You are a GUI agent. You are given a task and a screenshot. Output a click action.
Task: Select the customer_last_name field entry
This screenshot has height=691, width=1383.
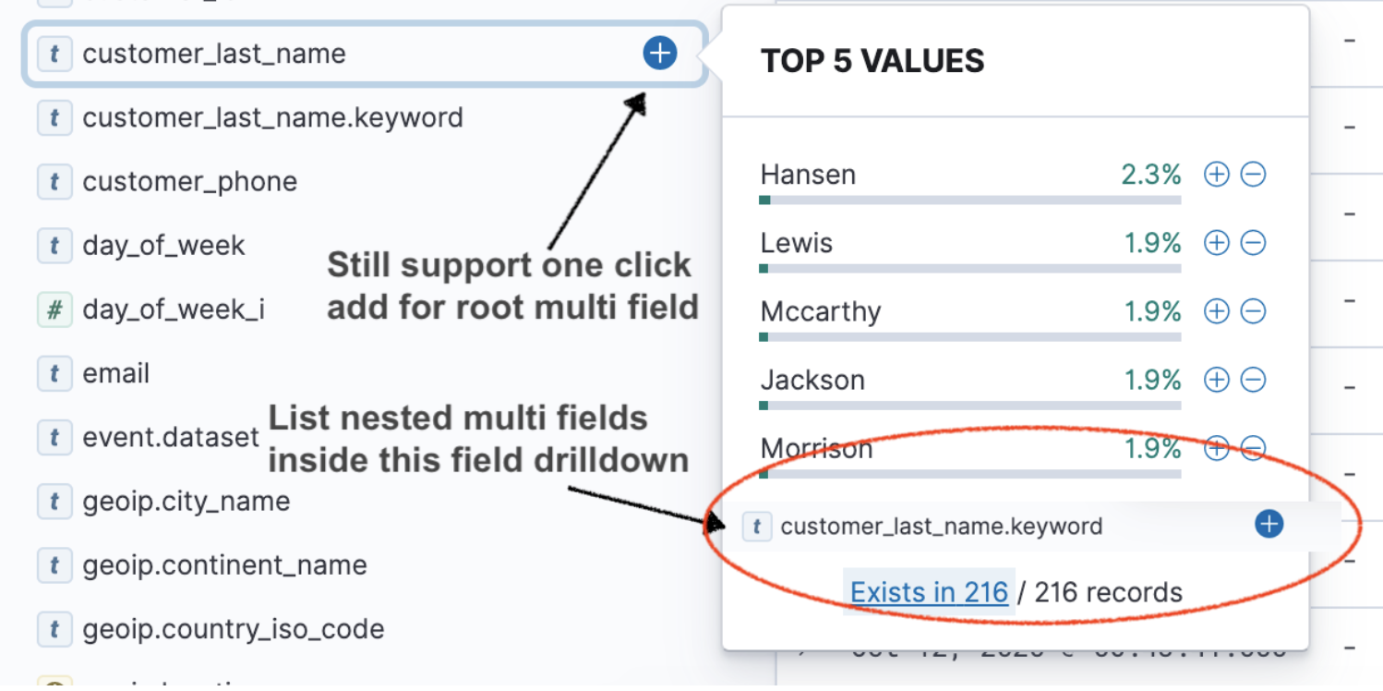point(214,54)
